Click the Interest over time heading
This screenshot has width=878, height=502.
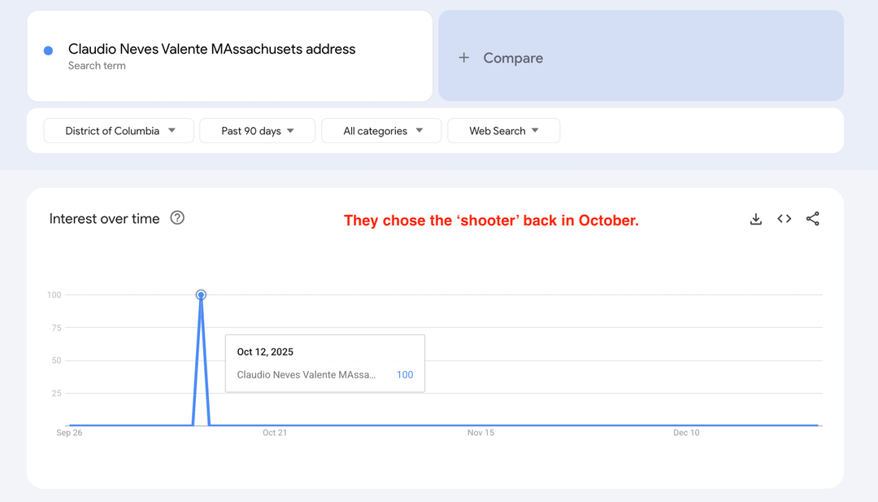click(x=104, y=219)
